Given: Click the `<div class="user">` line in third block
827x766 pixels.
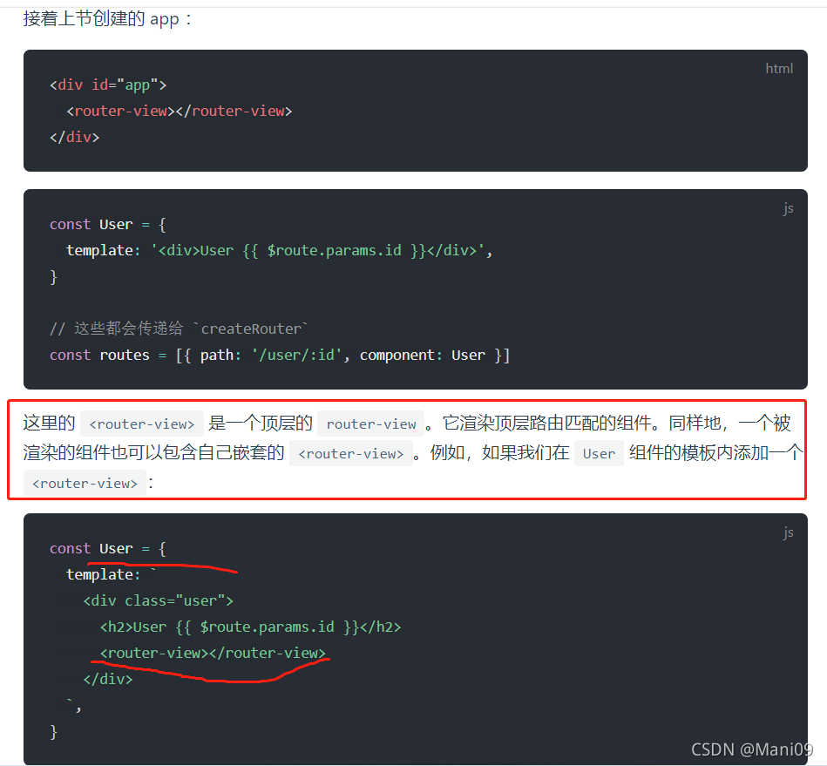Looking at the screenshot, I should point(159,600).
